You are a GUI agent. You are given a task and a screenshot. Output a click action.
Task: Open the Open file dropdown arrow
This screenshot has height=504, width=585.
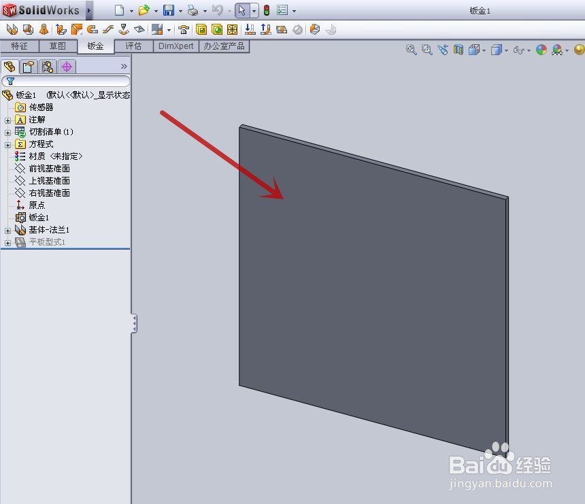point(156,11)
